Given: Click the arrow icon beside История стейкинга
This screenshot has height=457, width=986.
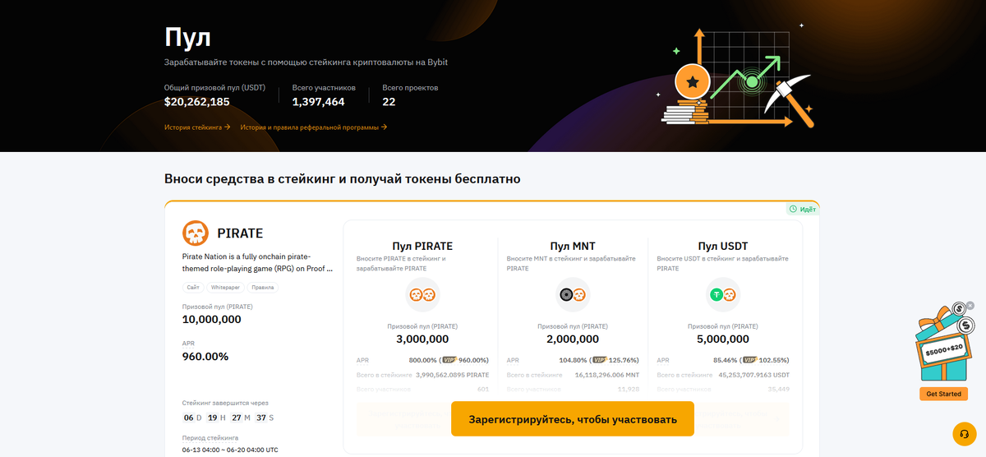Looking at the screenshot, I should coord(228,127).
